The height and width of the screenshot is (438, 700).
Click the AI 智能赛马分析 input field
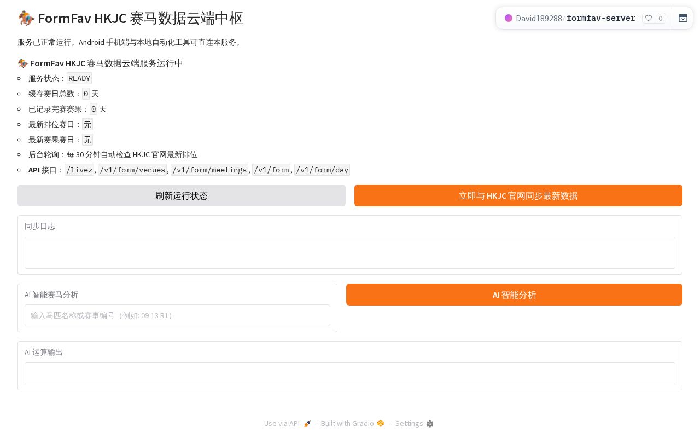(177, 315)
